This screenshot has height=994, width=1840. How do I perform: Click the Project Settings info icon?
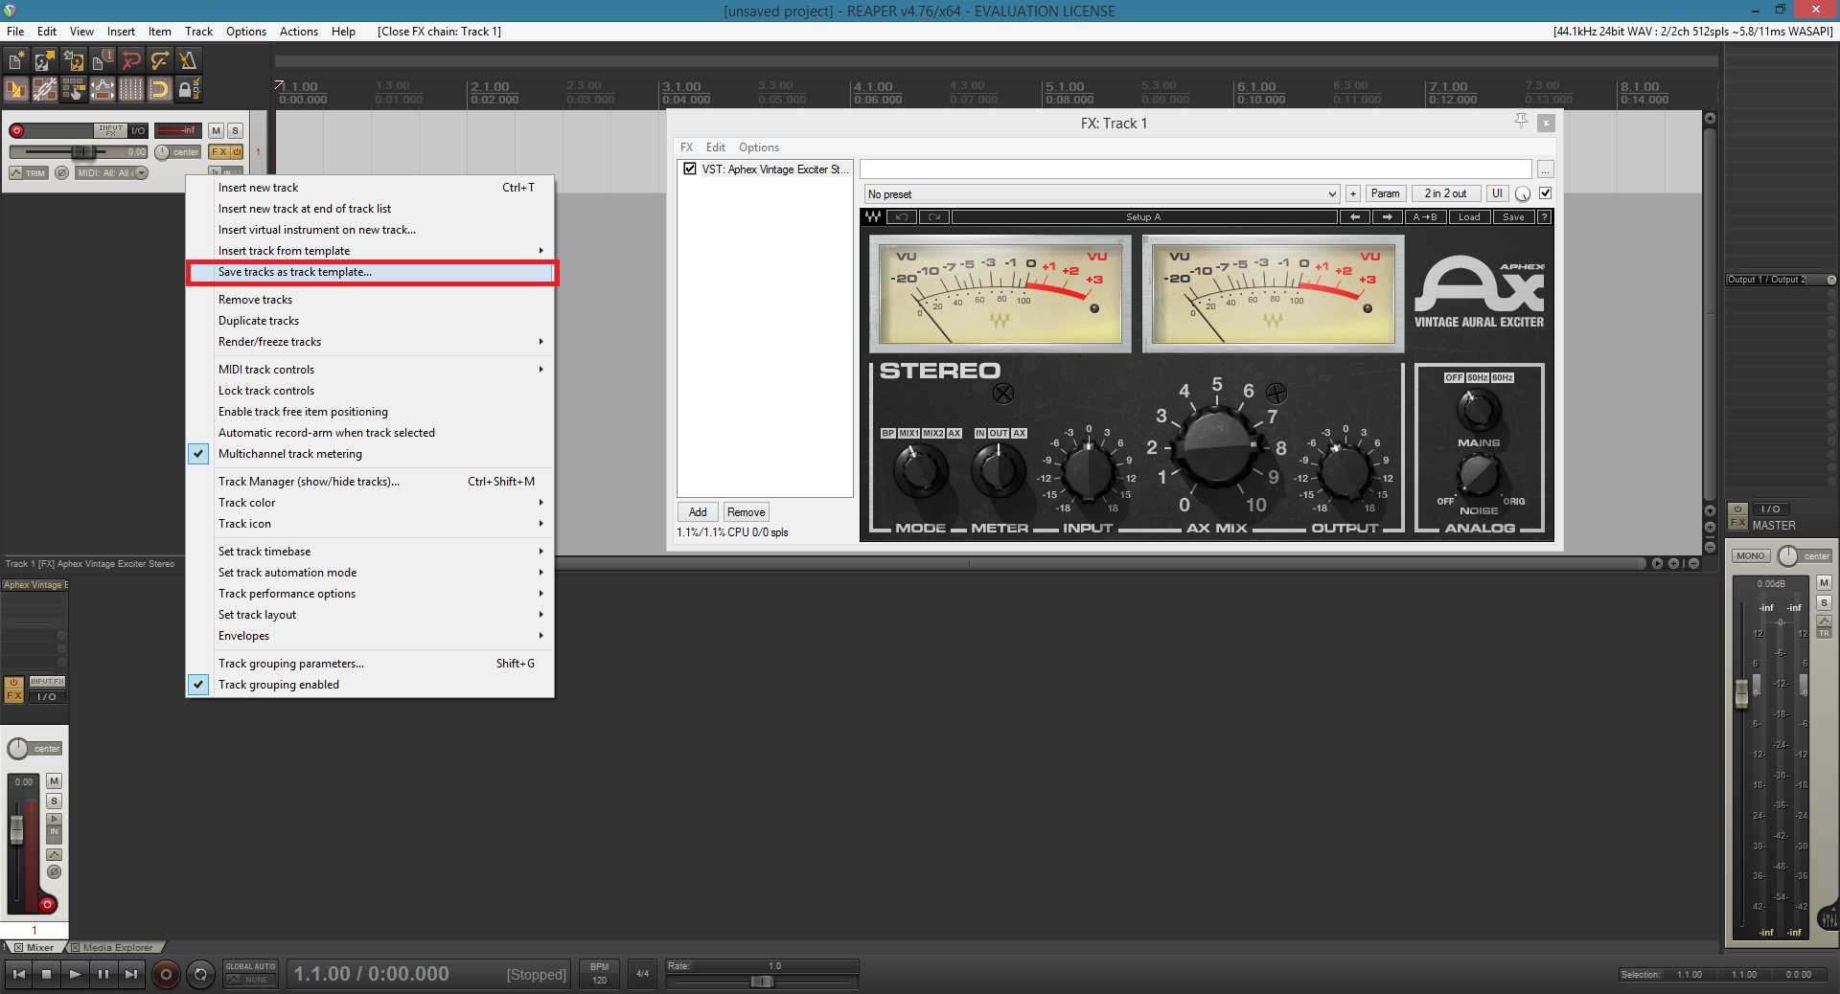[x=103, y=61]
